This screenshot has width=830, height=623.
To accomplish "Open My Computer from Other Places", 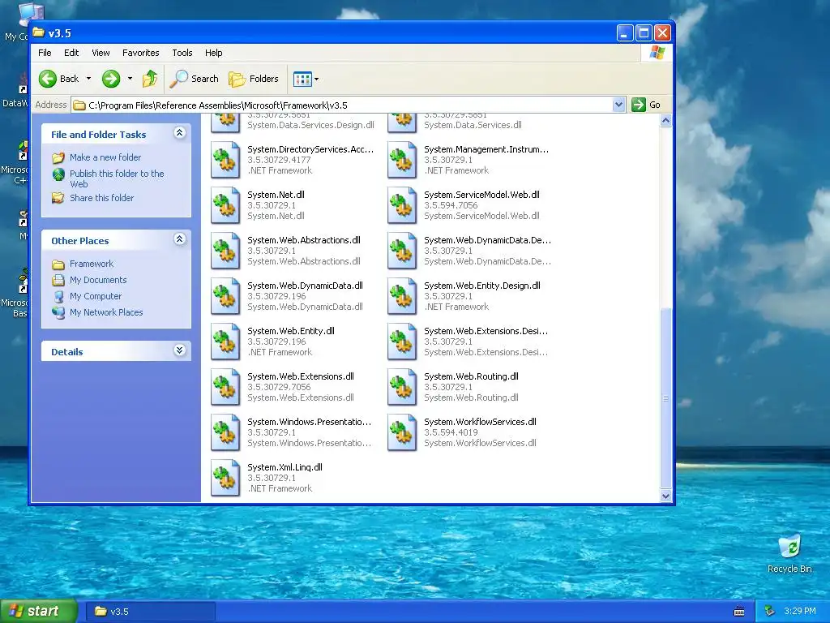I will coord(96,296).
